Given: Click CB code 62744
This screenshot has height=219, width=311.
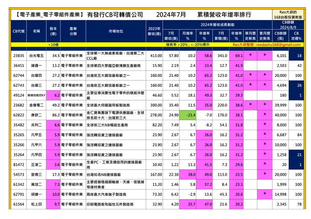Looking at the screenshot, I should (18, 75).
